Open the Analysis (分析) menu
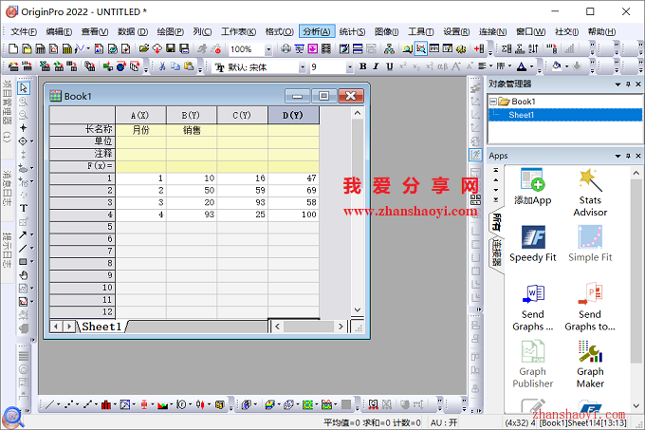Viewport: 645px width, 430px height. 316,31
